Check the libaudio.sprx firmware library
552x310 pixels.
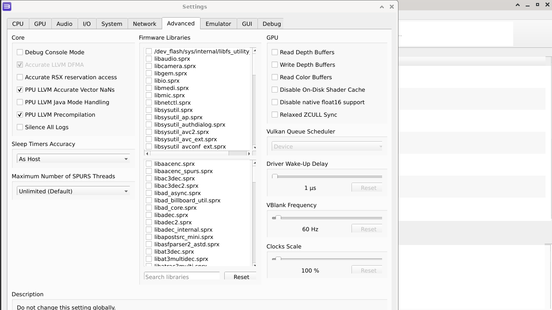point(149,59)
